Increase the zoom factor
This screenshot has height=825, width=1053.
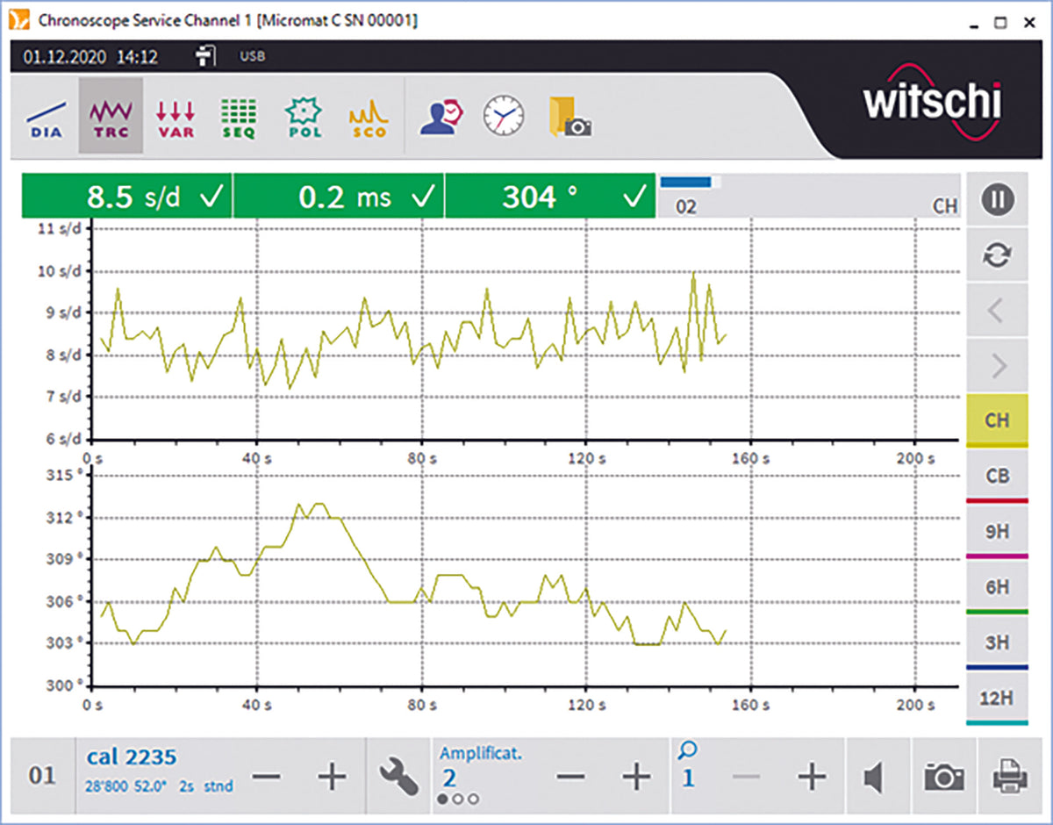tap(811, 777)
